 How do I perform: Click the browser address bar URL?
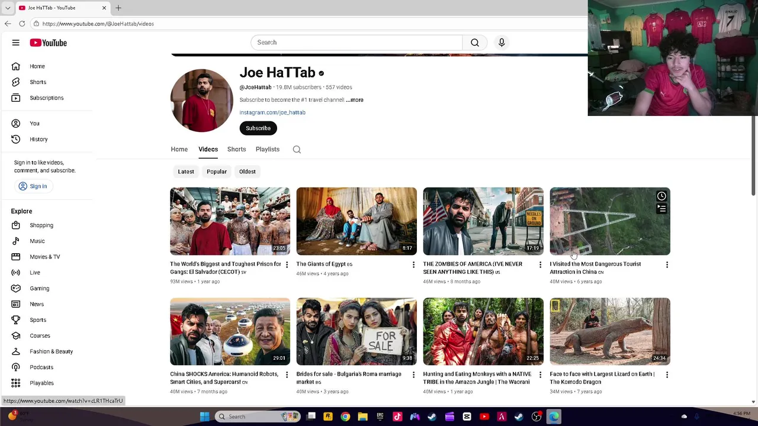pos(98,24)
